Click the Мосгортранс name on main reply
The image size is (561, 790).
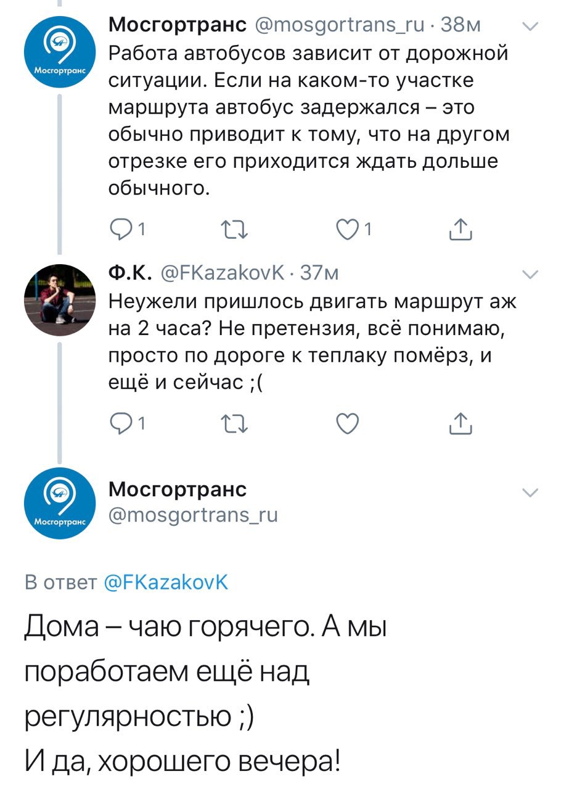pos(178,489)
